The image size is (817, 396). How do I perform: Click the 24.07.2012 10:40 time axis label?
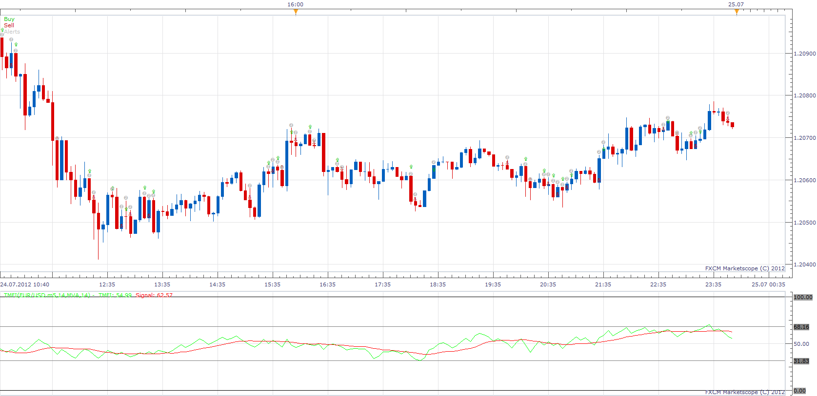point(25,284)
